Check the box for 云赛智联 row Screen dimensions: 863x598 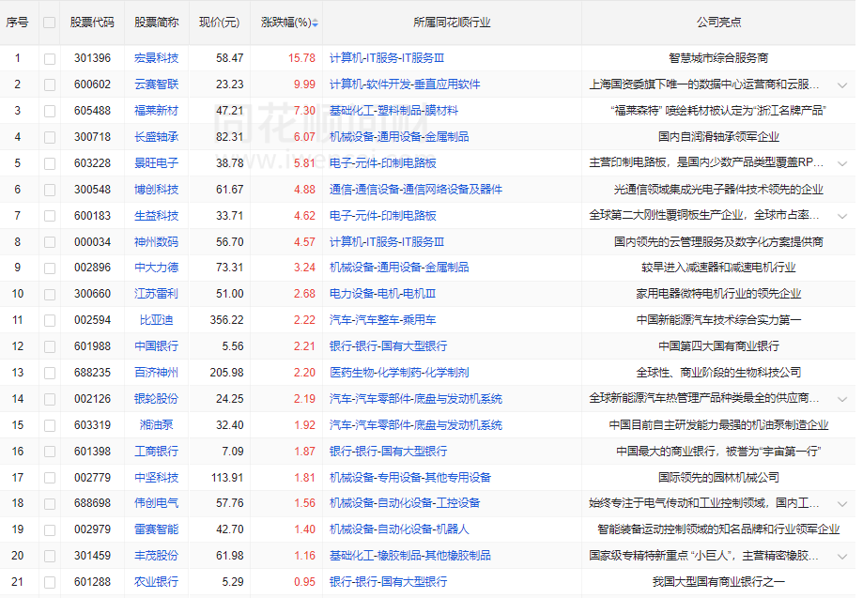pos(50,84)
